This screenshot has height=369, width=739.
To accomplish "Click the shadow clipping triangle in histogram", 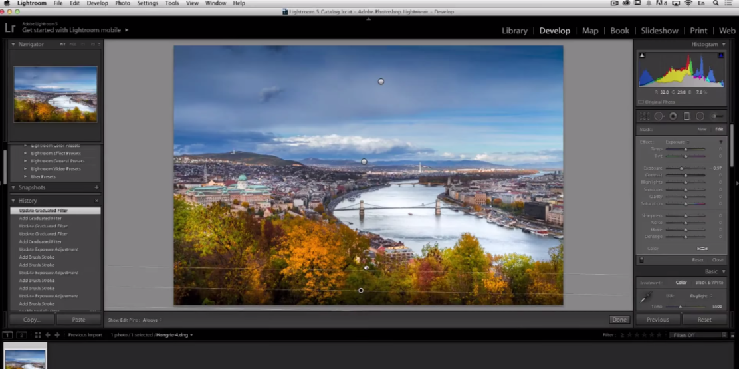I will click(642, 56).
